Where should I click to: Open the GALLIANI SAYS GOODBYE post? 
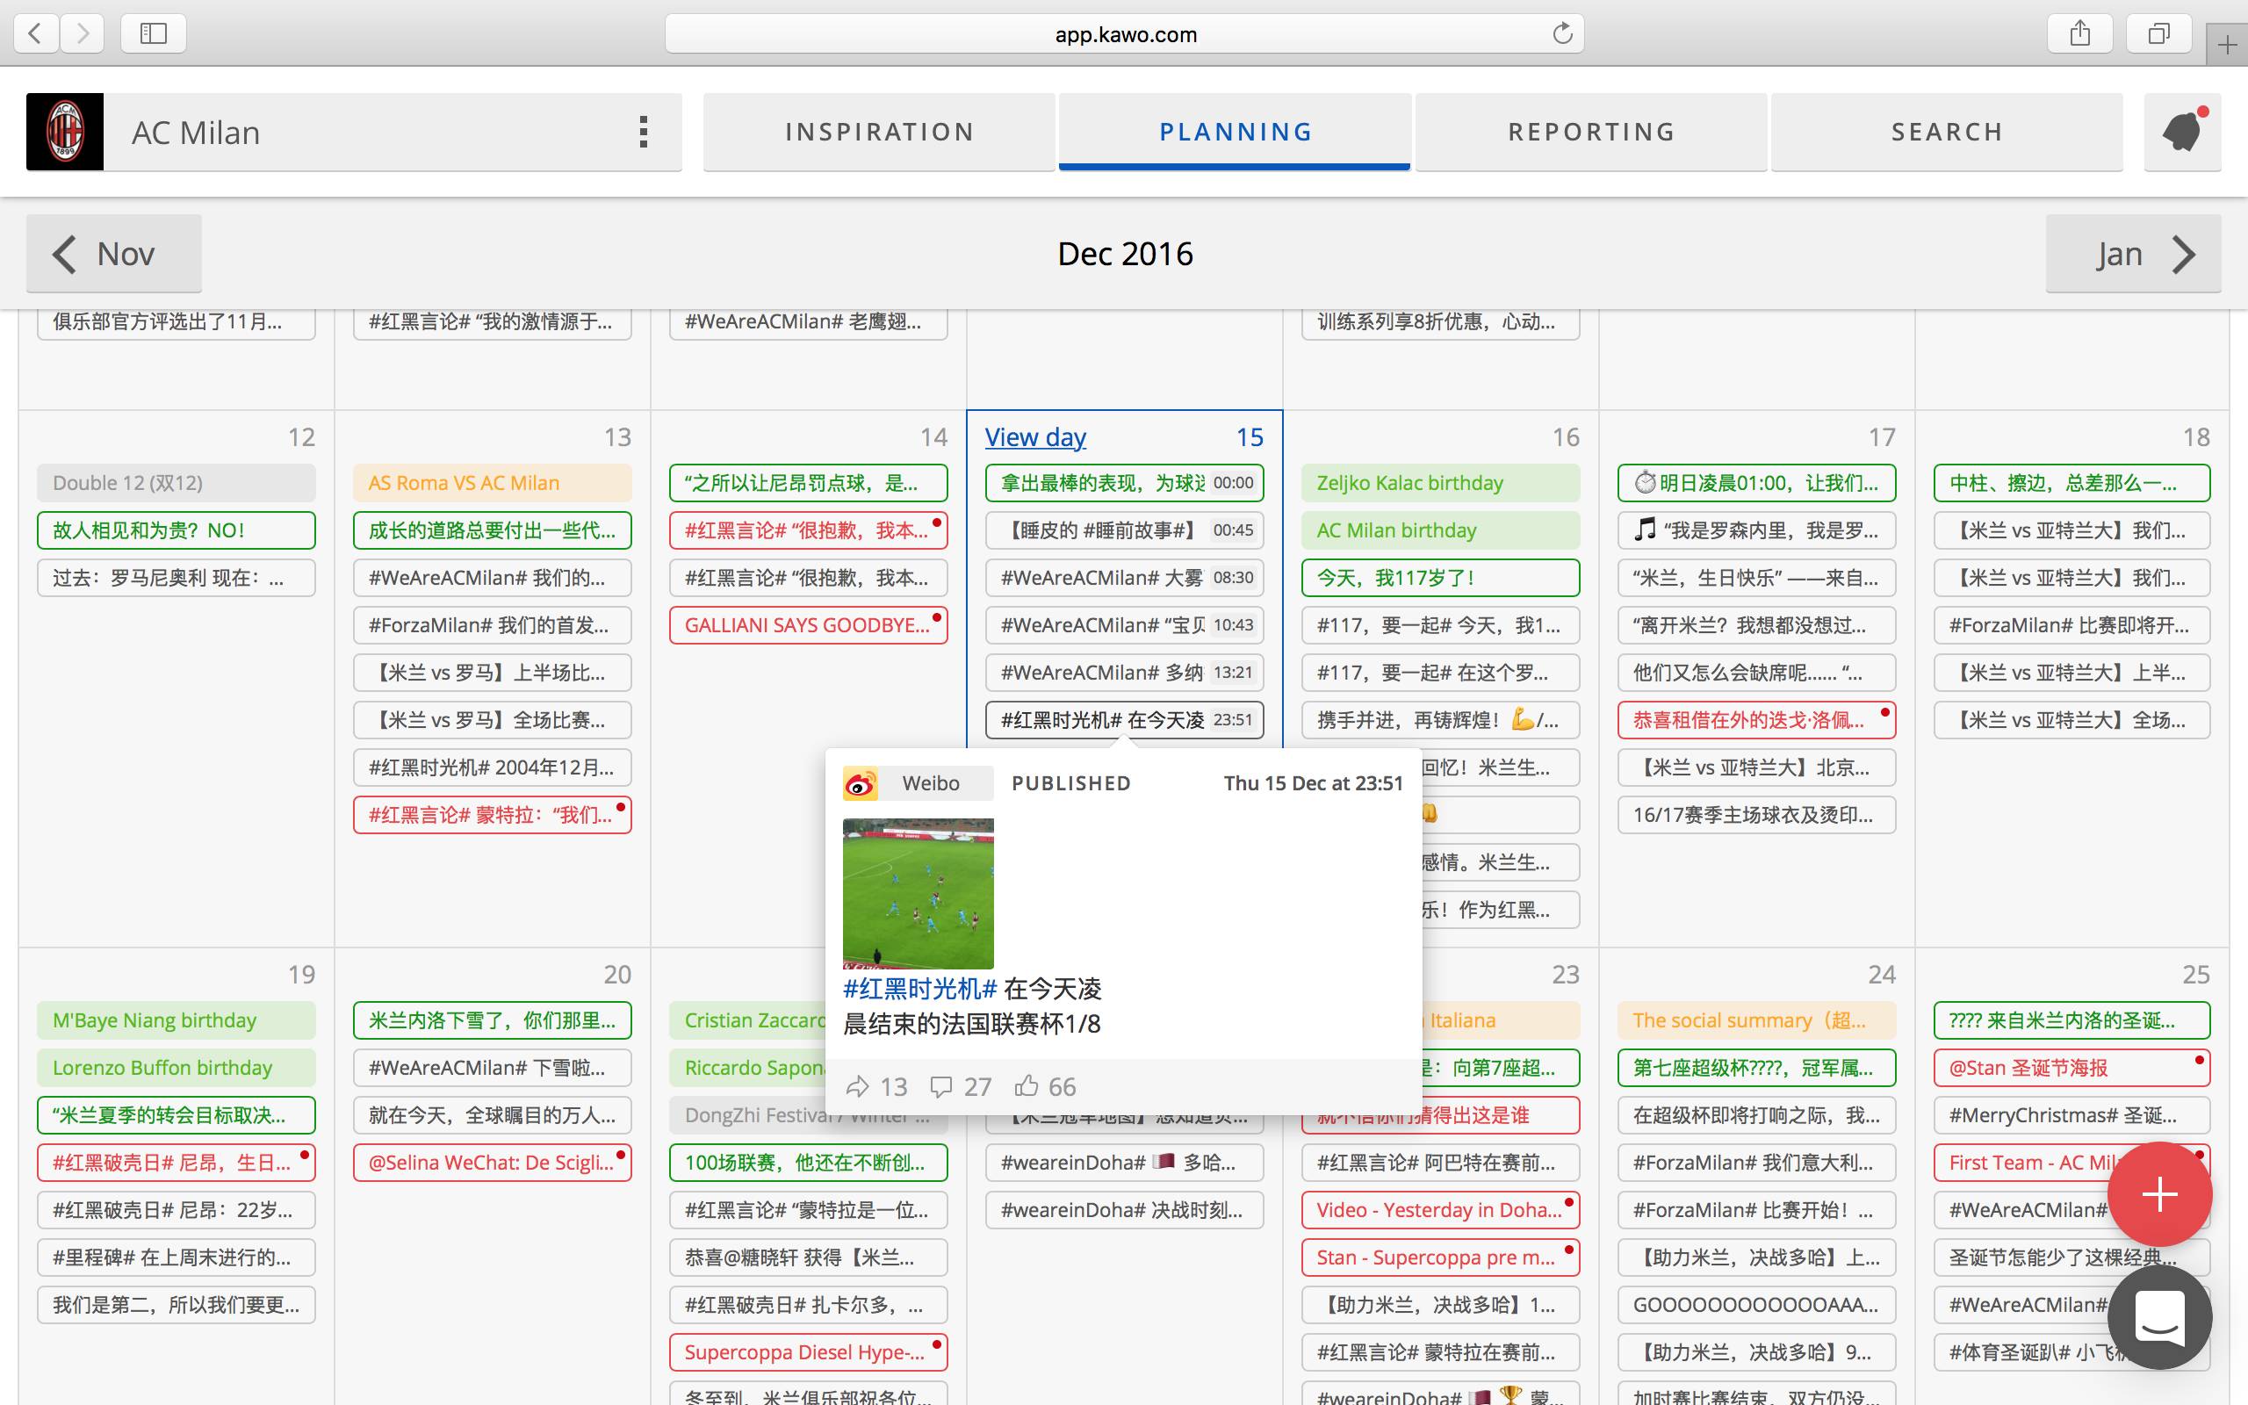806,625
